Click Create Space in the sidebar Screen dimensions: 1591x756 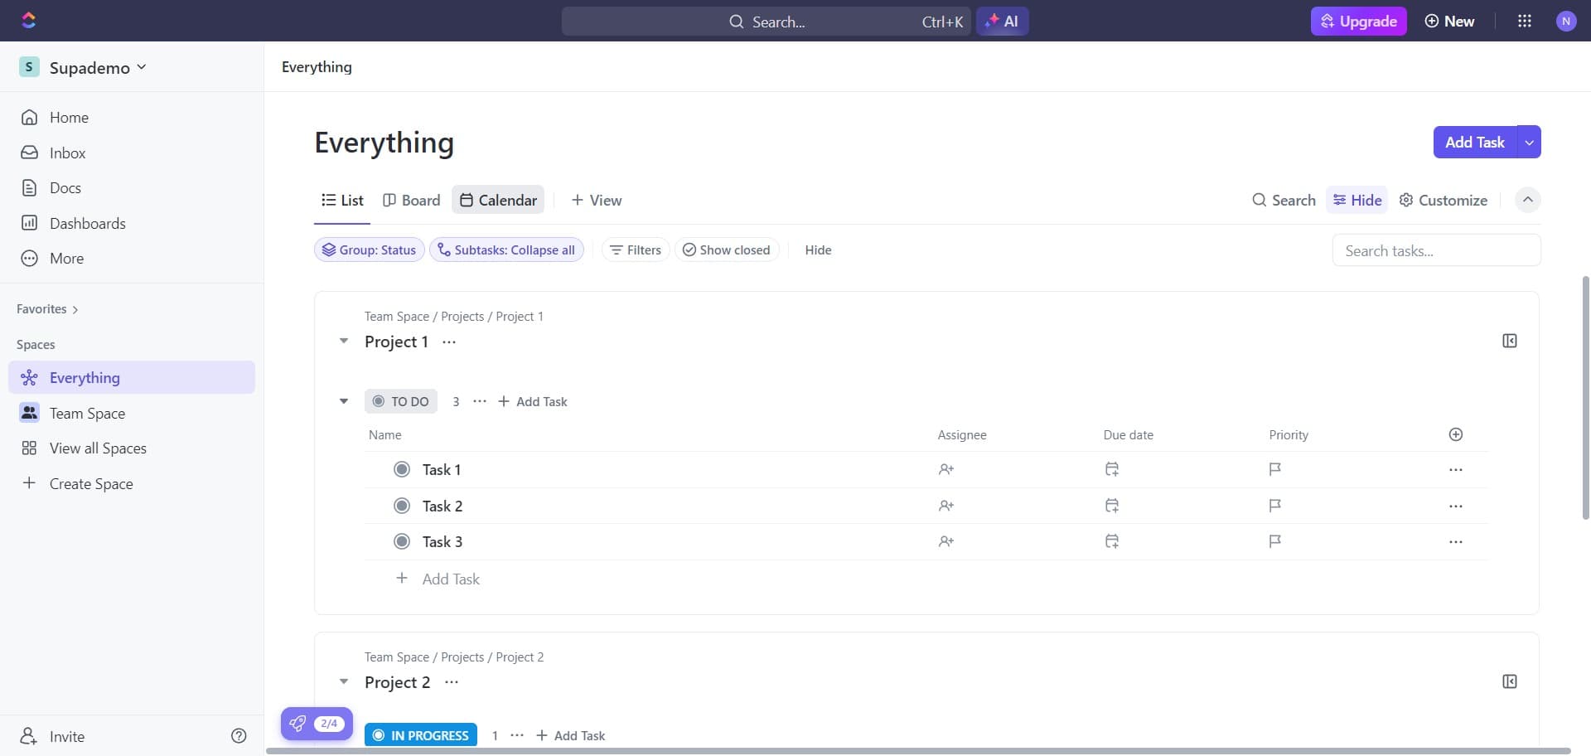[91, 483]
